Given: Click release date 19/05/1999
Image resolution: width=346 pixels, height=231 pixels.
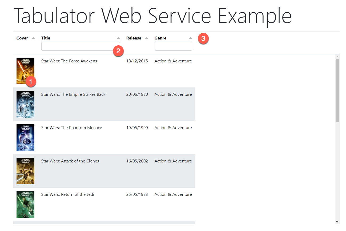Looking at the screenshot, I should (137, 128).
